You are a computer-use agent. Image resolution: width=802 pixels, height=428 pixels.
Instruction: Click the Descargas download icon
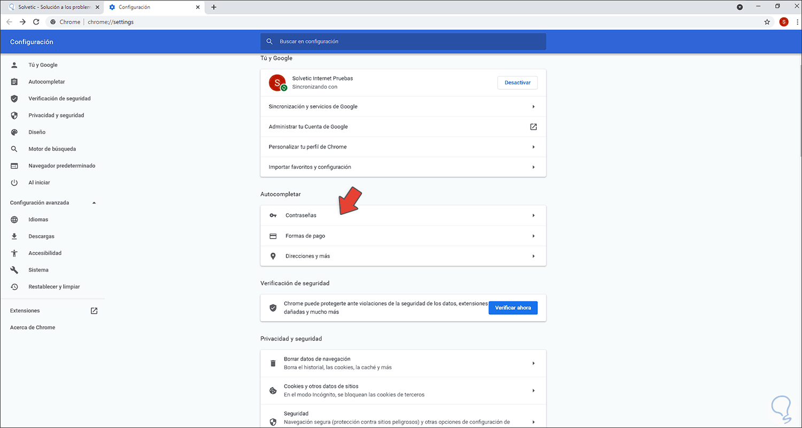point(14,236)
